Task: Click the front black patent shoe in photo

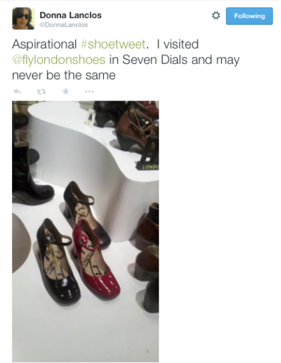Action: (x=58, y=262)
